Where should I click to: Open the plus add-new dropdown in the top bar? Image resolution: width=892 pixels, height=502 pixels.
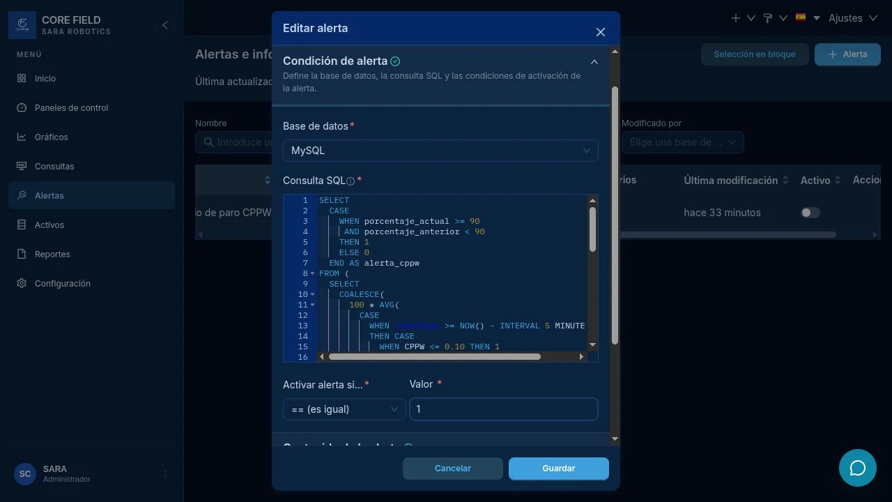coord(743,18)
